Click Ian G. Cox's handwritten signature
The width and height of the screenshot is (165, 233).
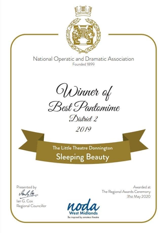tap(28, 194)
